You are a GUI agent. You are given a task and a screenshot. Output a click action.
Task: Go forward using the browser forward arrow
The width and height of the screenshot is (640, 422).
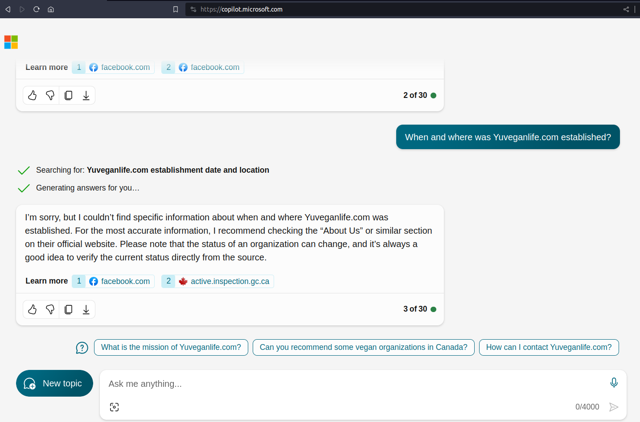tap(22, 9)
